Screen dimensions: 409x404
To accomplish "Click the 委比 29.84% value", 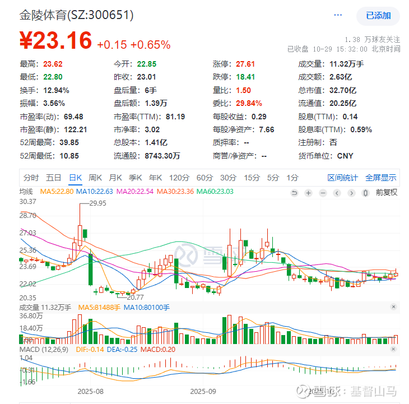I will pos(249,103).
